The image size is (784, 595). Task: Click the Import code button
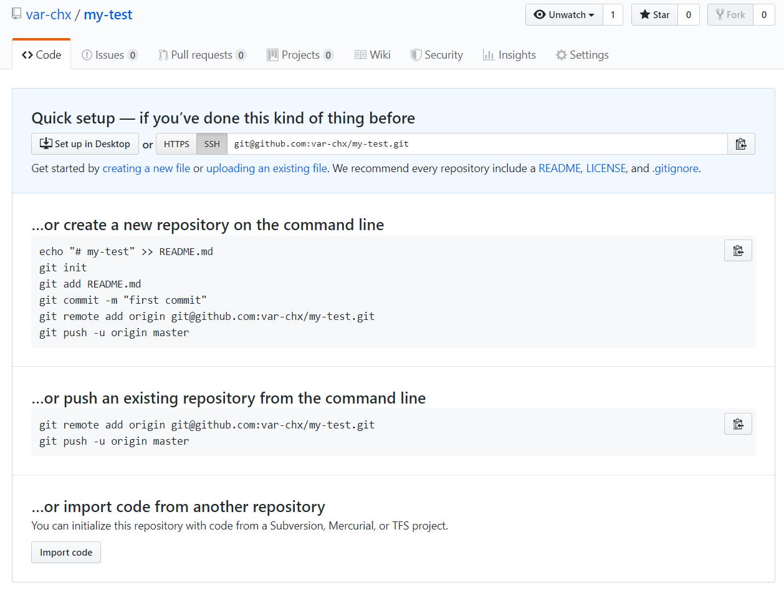click(x=66, y=553)
